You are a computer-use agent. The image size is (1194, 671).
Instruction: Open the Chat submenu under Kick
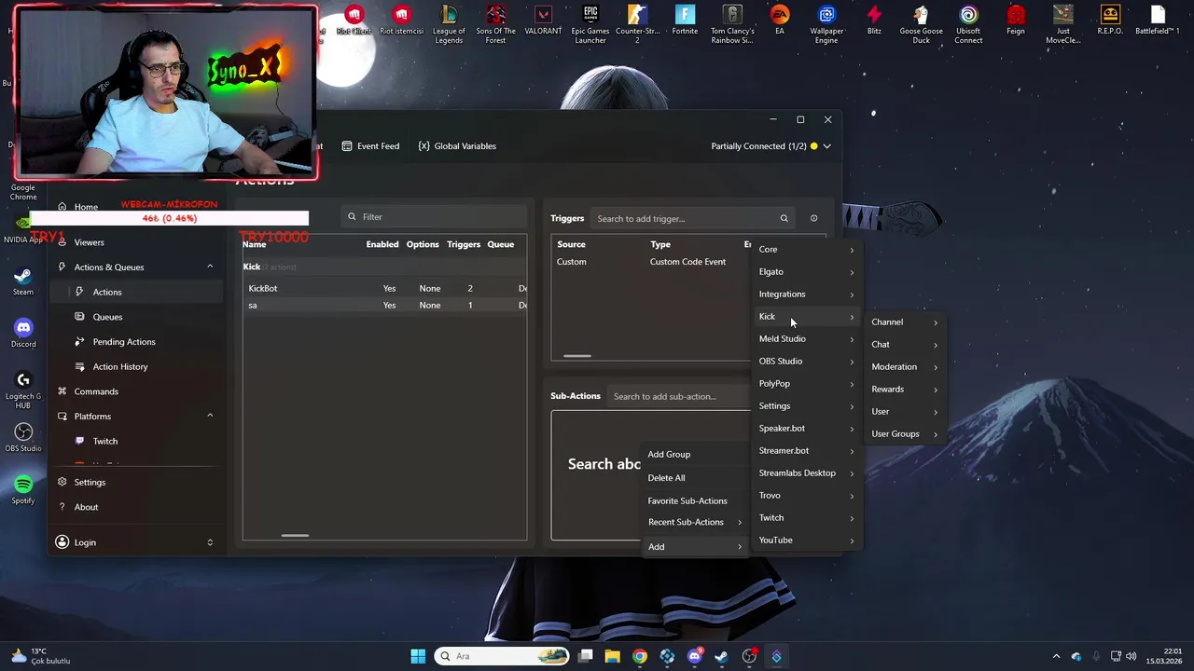(904, 345)
